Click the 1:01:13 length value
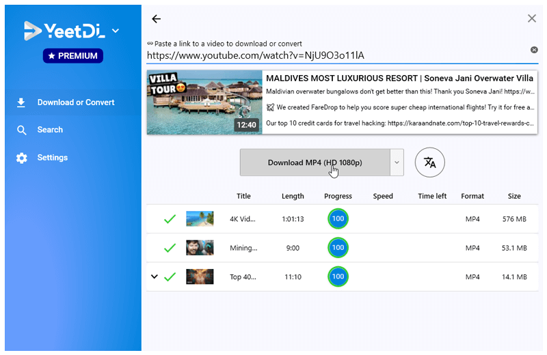The height and width of the screenshot is (355, 547). point(293,219)
